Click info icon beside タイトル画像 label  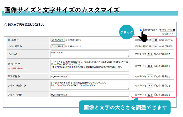pyautogui.click(x=21, y=46)
